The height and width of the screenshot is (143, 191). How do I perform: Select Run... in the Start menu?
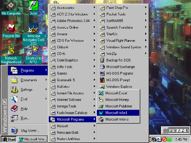(28, 118)
